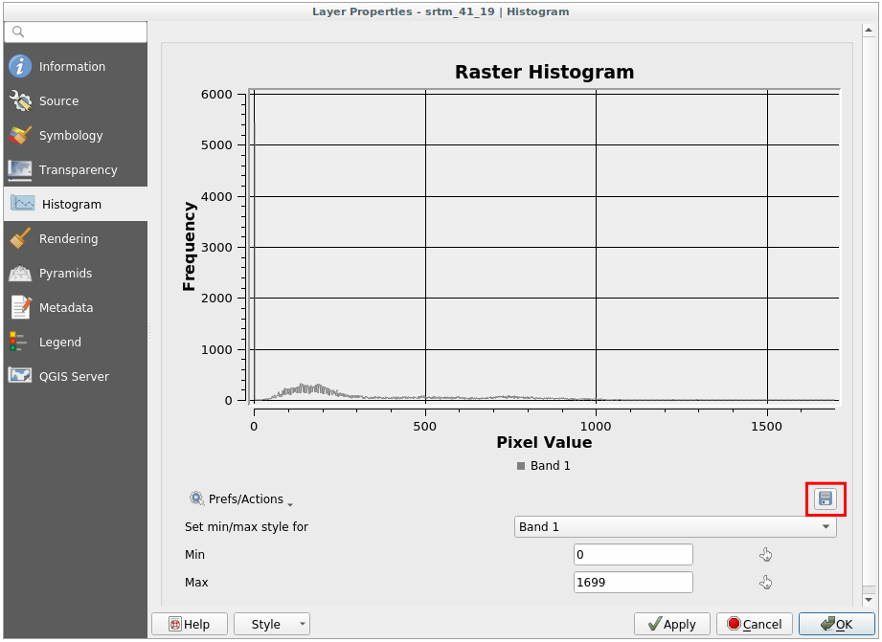The height and width of the screenshot is (642, 882).
Task: Open the Legend tab
Action: [x=59, y=343]
